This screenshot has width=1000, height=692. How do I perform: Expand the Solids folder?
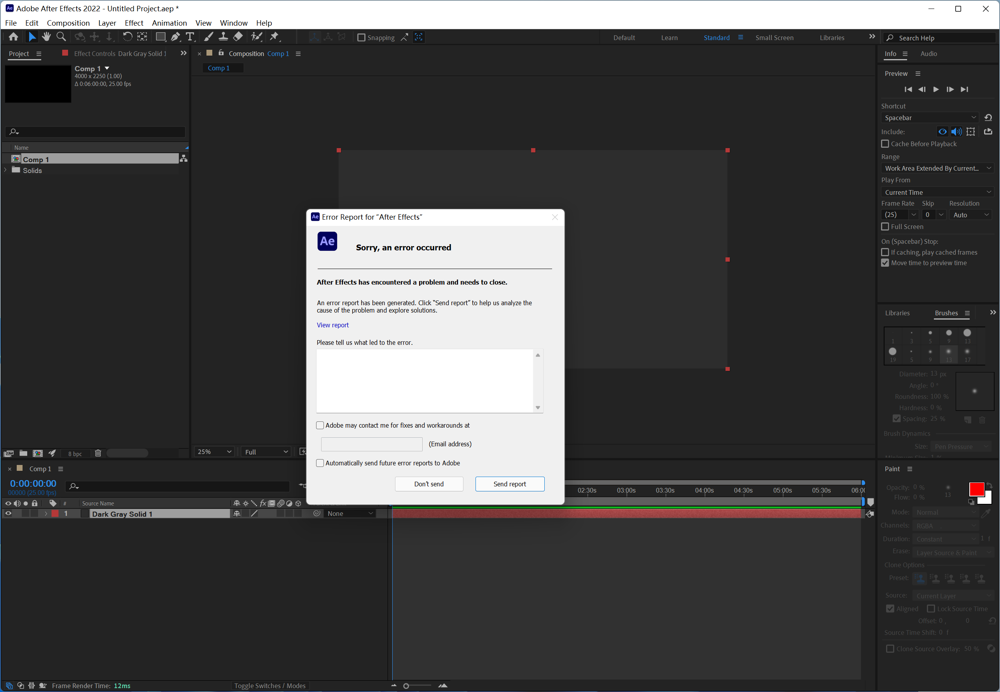coord(5,170)
